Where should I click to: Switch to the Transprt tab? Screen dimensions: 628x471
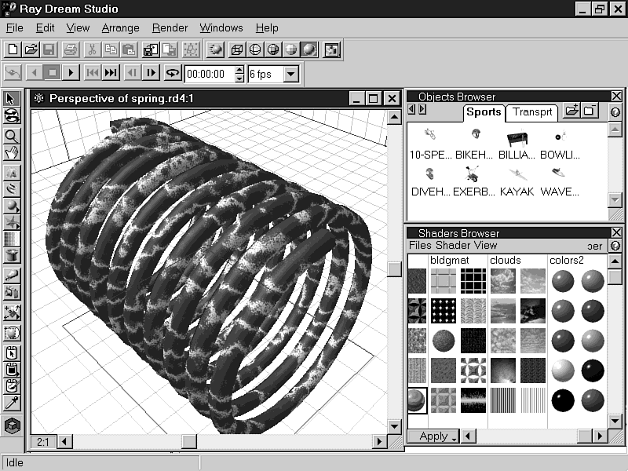(x=532, y=112)
